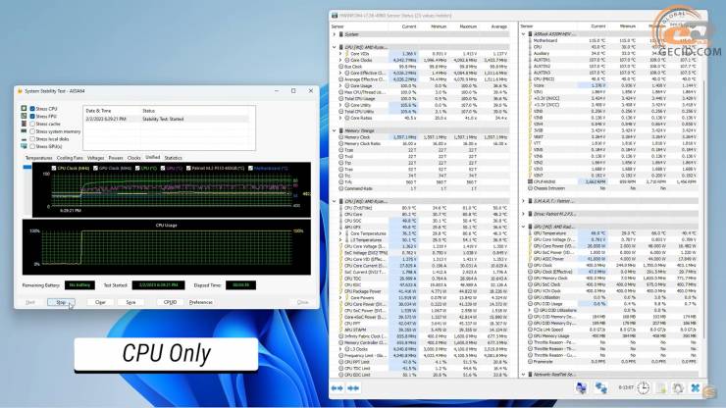The width and height of the screenshot is (726, 408).
Task: Toggle the CPU Clock (MHz) graph checkbox
Action: (54, 168)
